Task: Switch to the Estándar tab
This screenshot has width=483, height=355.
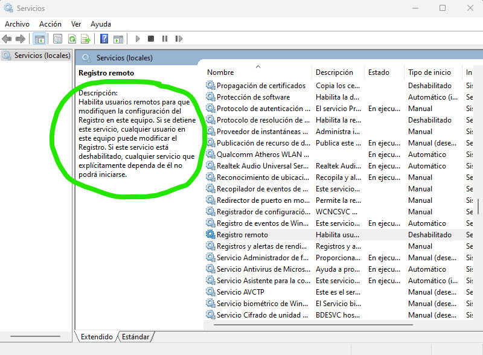Action: point(135,336)
